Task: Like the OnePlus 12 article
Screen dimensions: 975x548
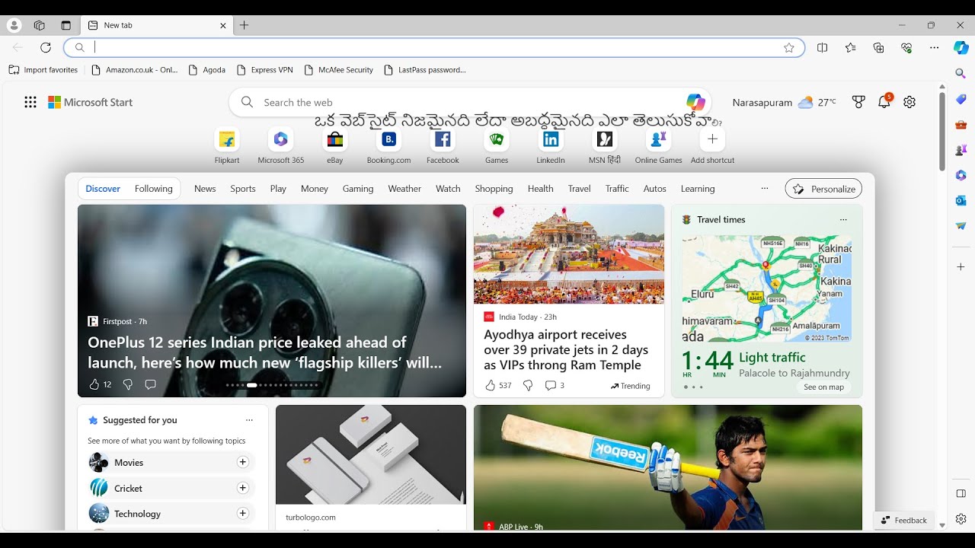Action: pos(94,384)
